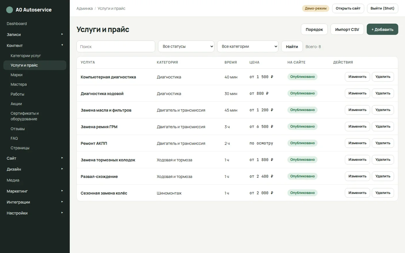Open Страницы in the sidebar
This screenshot has width=405, height=253.
pos(35,148)
